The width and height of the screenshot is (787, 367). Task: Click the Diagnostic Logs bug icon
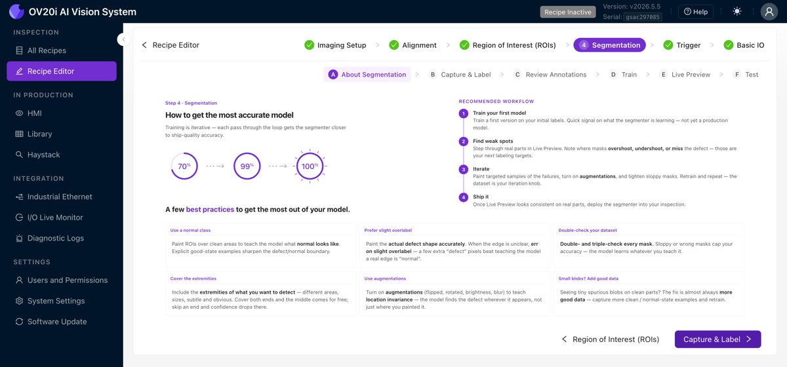point(19,239)
